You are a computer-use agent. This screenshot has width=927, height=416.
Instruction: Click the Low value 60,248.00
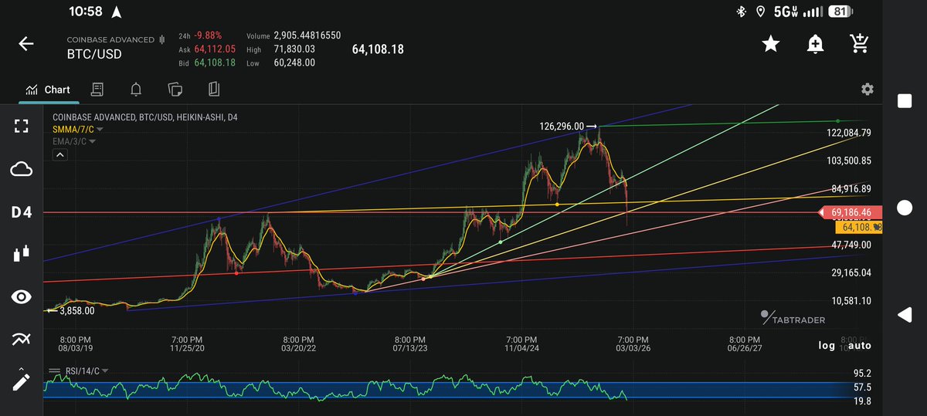[294, 63]
